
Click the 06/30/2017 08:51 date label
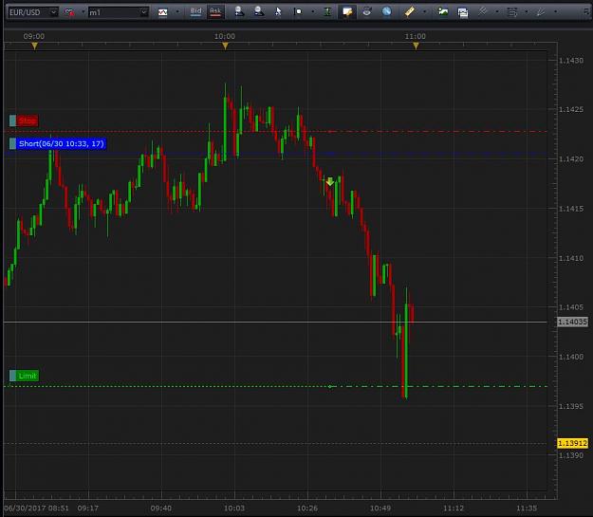click(37, 508)
